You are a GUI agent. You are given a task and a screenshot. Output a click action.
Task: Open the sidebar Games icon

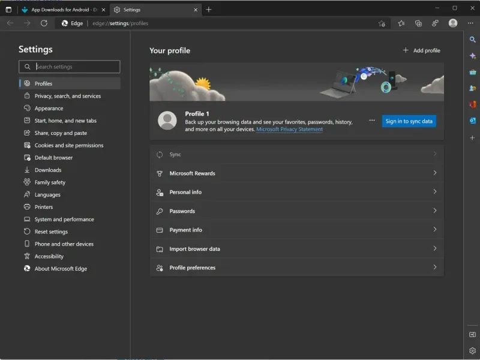472,88
